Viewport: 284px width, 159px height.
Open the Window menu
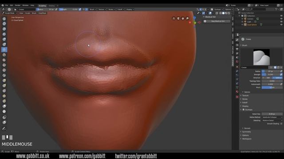pyautogui.click(x=25, y=5)
